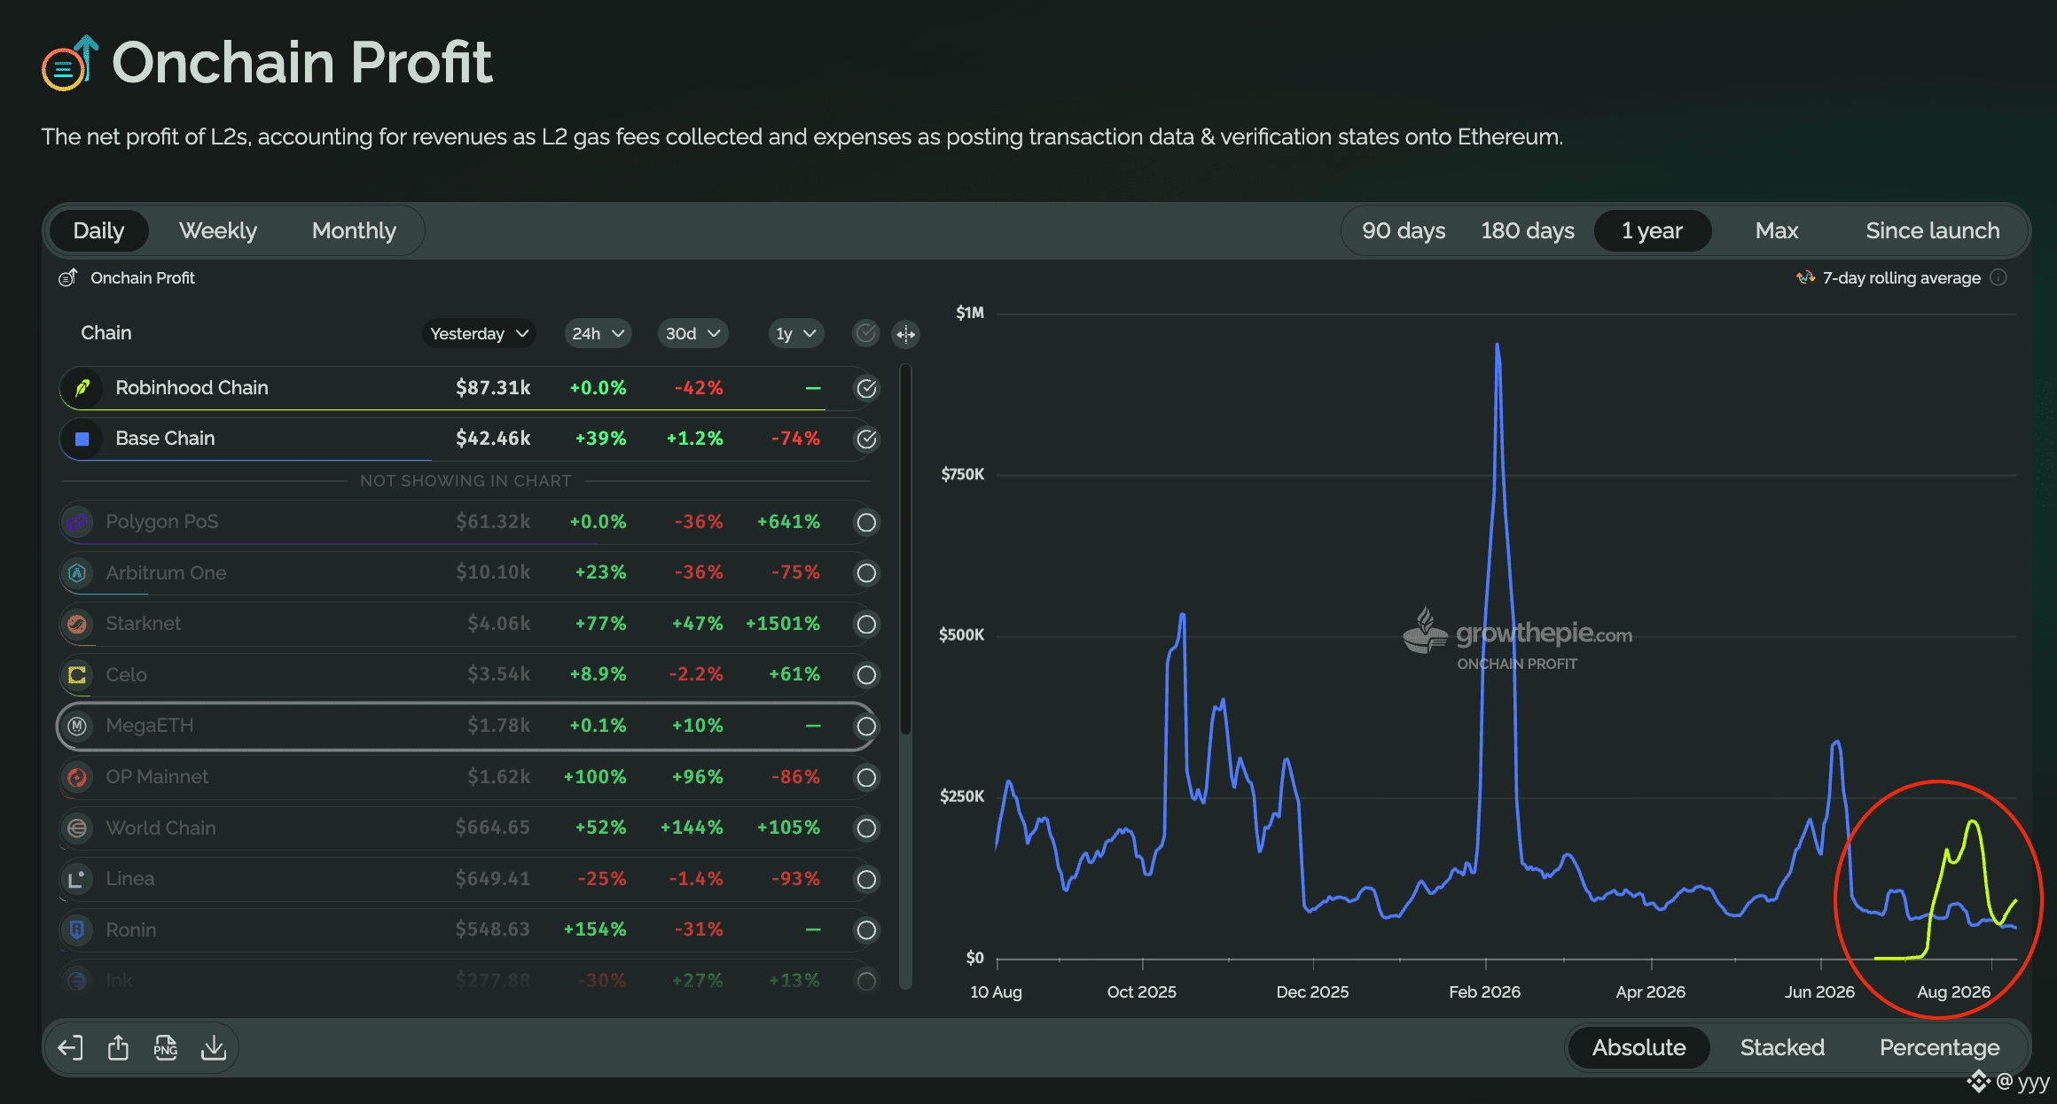Click the chain list vertical scrollbar
This screenshot has width=2057, height=1104.
(905, 549)
